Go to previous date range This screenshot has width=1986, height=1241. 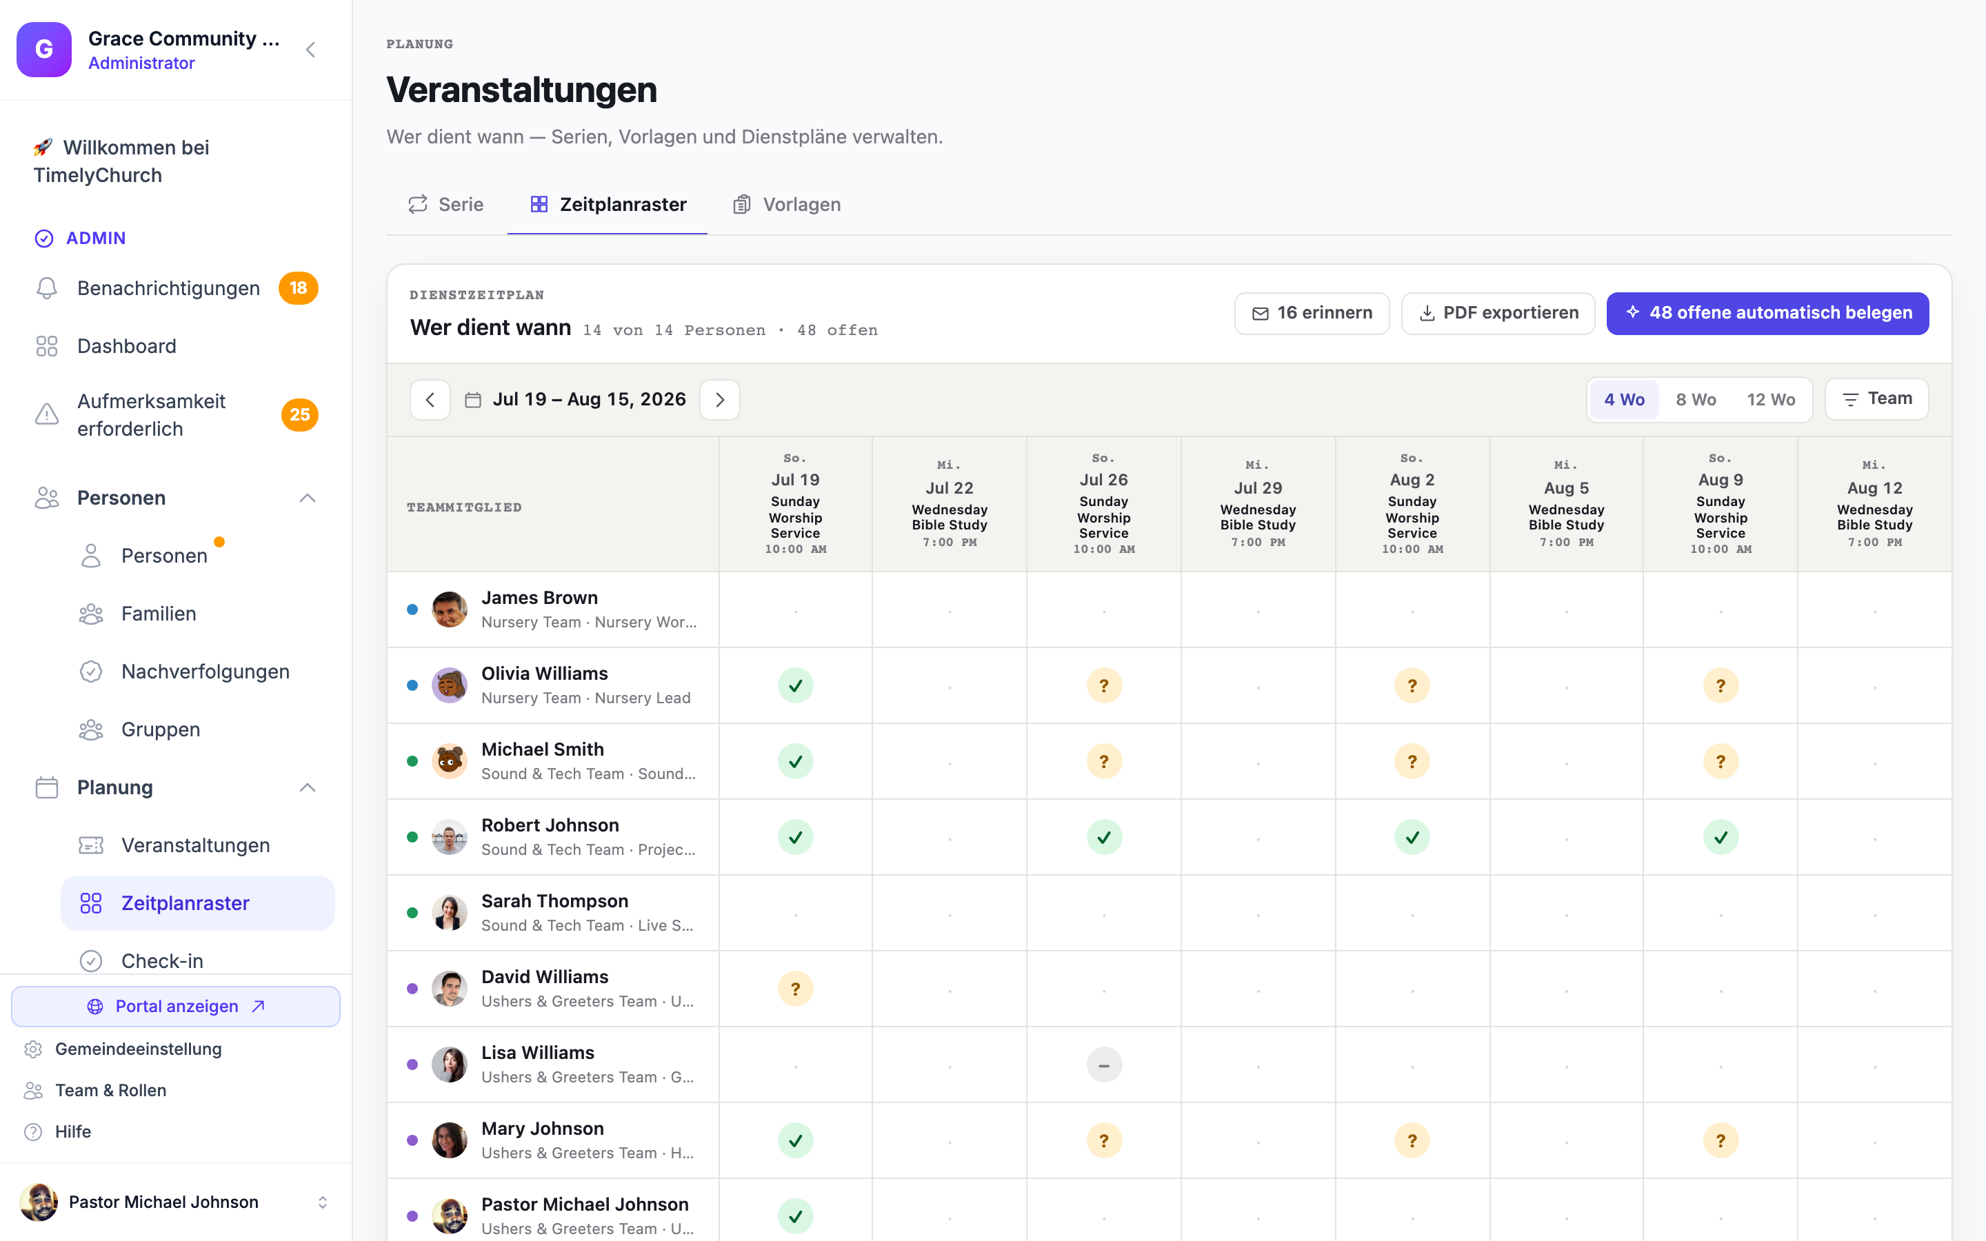tap(430, 400)
